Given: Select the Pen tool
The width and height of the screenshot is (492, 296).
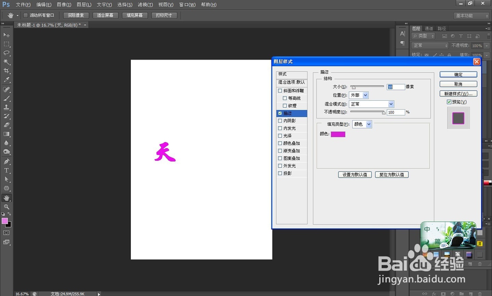Looking at the screenshot, I should [6, 161].
